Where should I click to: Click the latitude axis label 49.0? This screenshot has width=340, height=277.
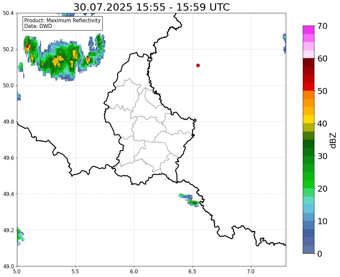(x=8, y=266)
